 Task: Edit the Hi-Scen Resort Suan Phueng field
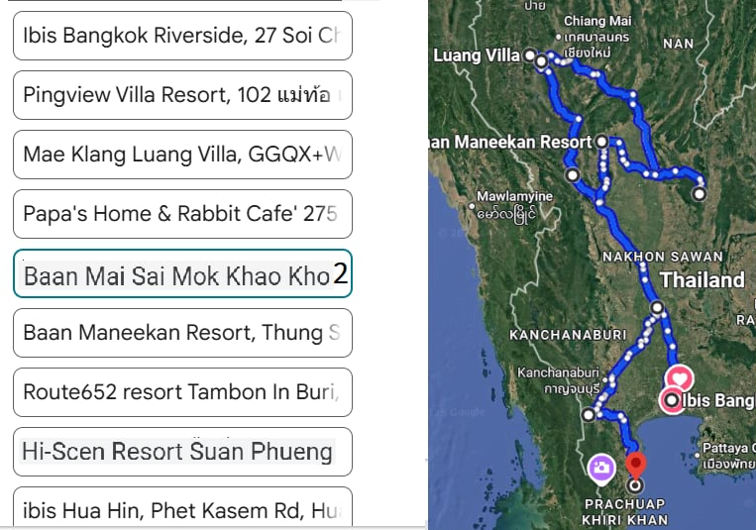[x=182, y=452]
